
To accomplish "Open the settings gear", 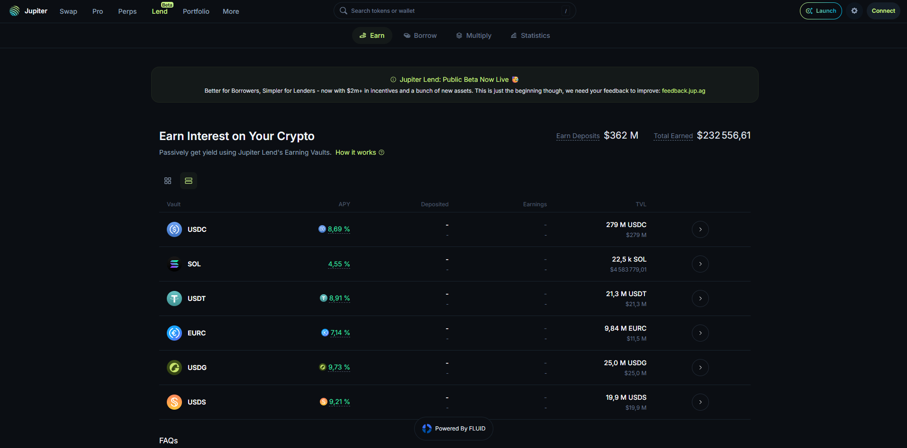I will pyautogui.click(x=854, y=10).
